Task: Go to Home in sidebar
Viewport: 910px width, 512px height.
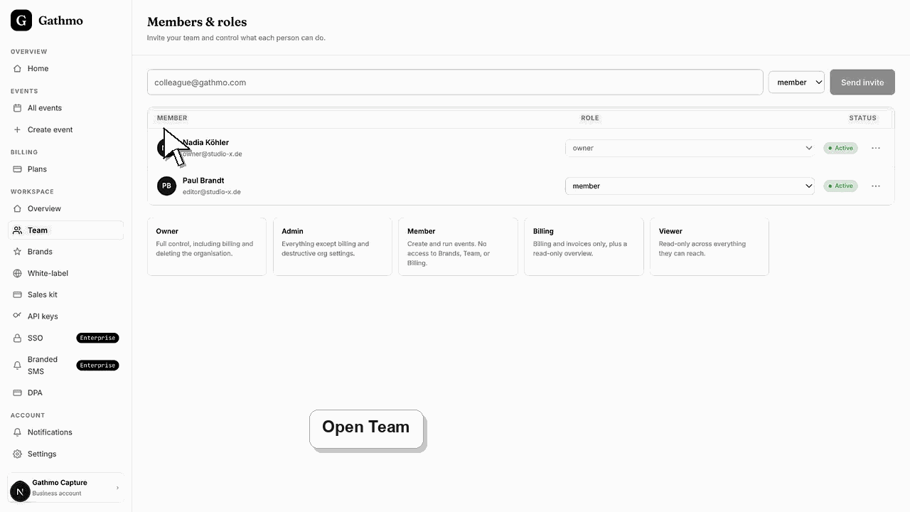Action: tap(65, 69)
